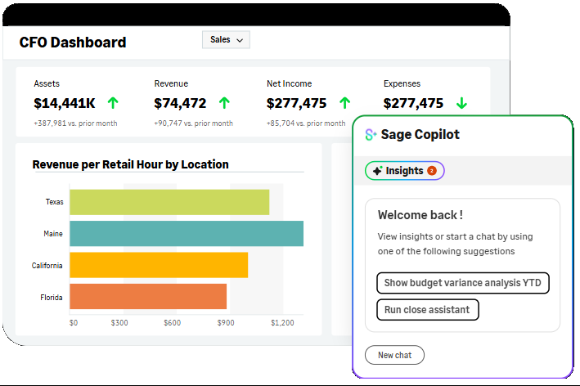Image resolution: width=580 pixels, height=386 pixels.
Task: Select Show budget variance analysis YTD
Action: [463, 283]
